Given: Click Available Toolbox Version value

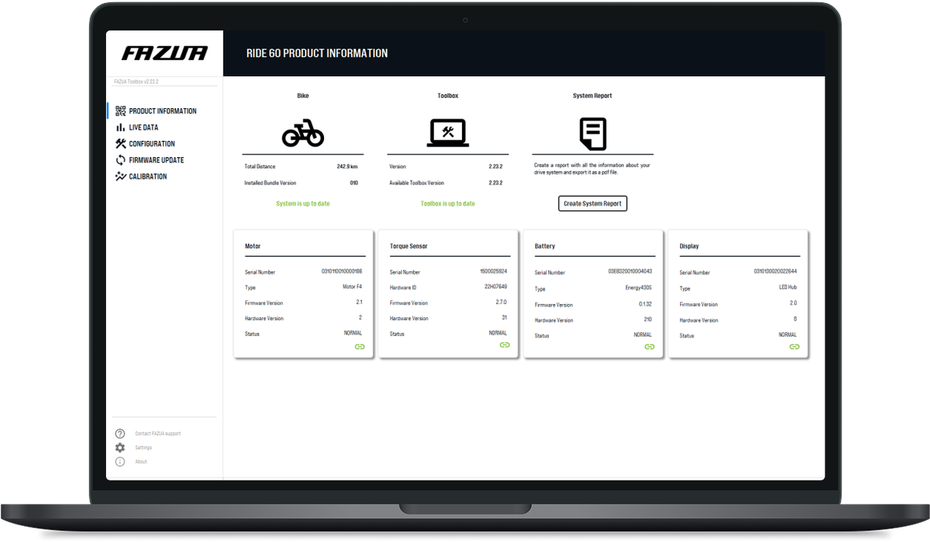Looking at the screenshot, I should 495,183.
